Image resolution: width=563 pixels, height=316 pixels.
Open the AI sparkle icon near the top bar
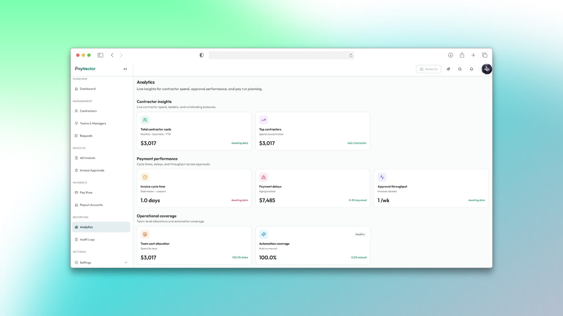click(448, 69)
